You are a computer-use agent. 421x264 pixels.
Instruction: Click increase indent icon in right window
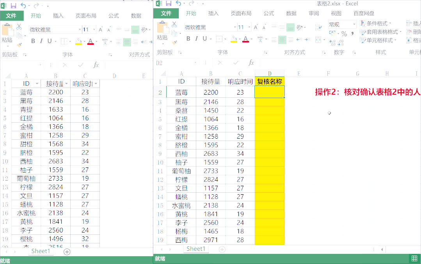coord(307,40)
